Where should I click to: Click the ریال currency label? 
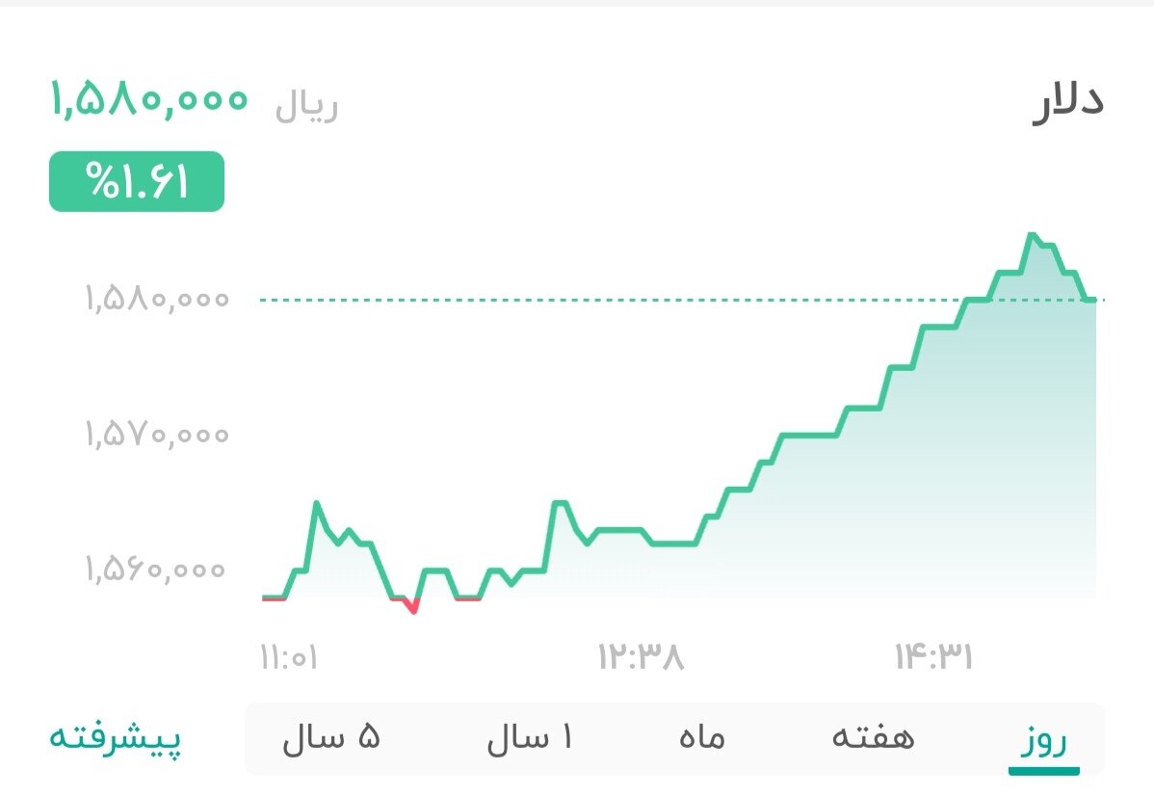pos(304,102)
